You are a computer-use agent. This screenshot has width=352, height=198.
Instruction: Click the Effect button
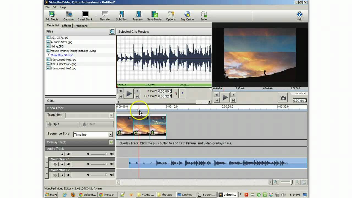coord(97,124)
